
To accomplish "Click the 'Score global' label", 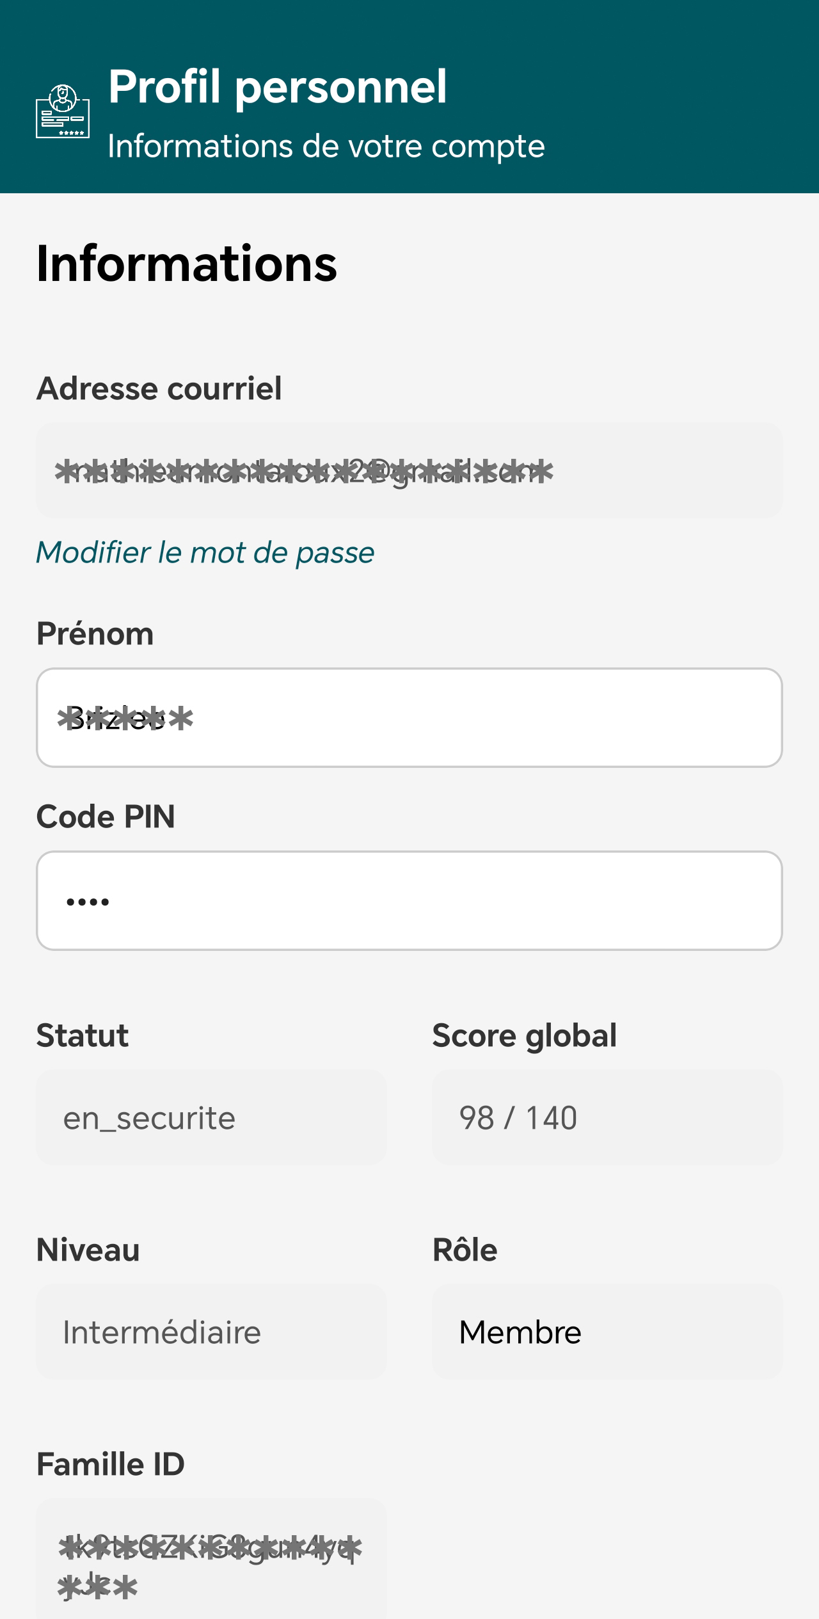I will (x=525, y=1035).
